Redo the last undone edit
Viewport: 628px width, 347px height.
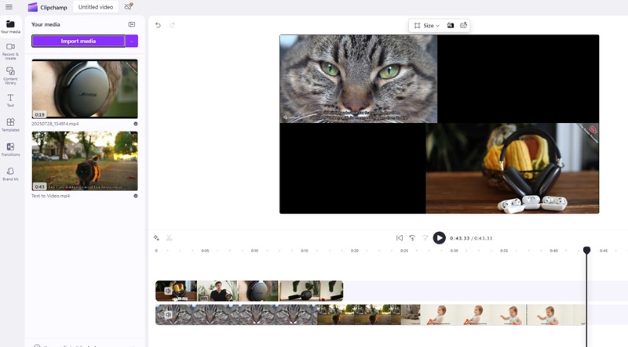[x=172, y=25]
